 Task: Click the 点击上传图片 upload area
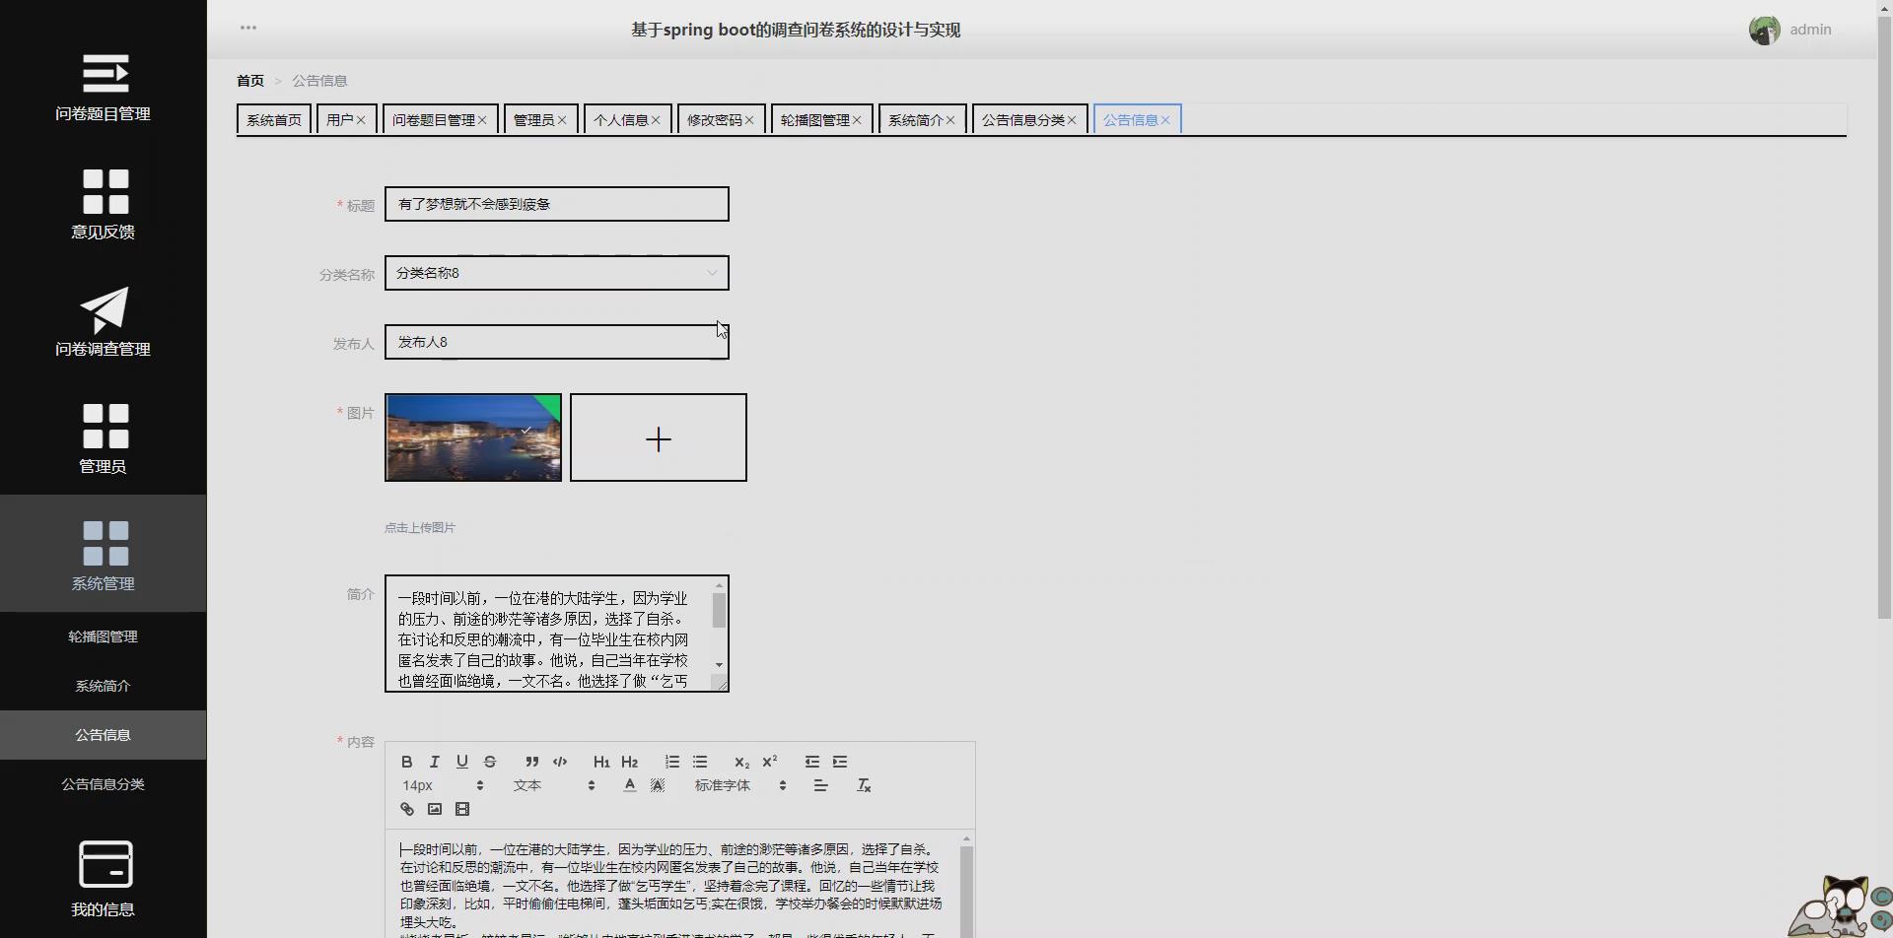click(x=420, y=527)
